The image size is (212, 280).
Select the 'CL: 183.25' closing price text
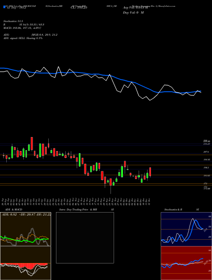pos(79,8)
